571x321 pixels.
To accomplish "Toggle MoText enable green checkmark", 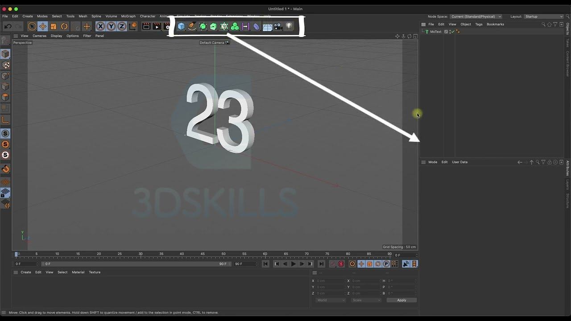I will pyautogui.click(x=452, y=32).
